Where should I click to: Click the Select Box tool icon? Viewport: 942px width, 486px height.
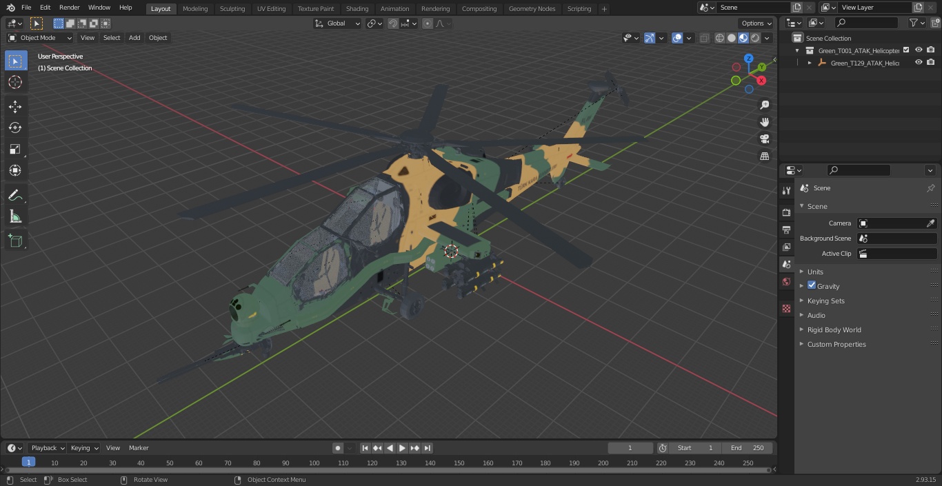[15, 61]
